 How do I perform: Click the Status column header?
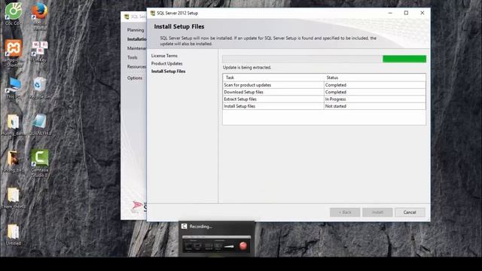[x=375, y=78]
